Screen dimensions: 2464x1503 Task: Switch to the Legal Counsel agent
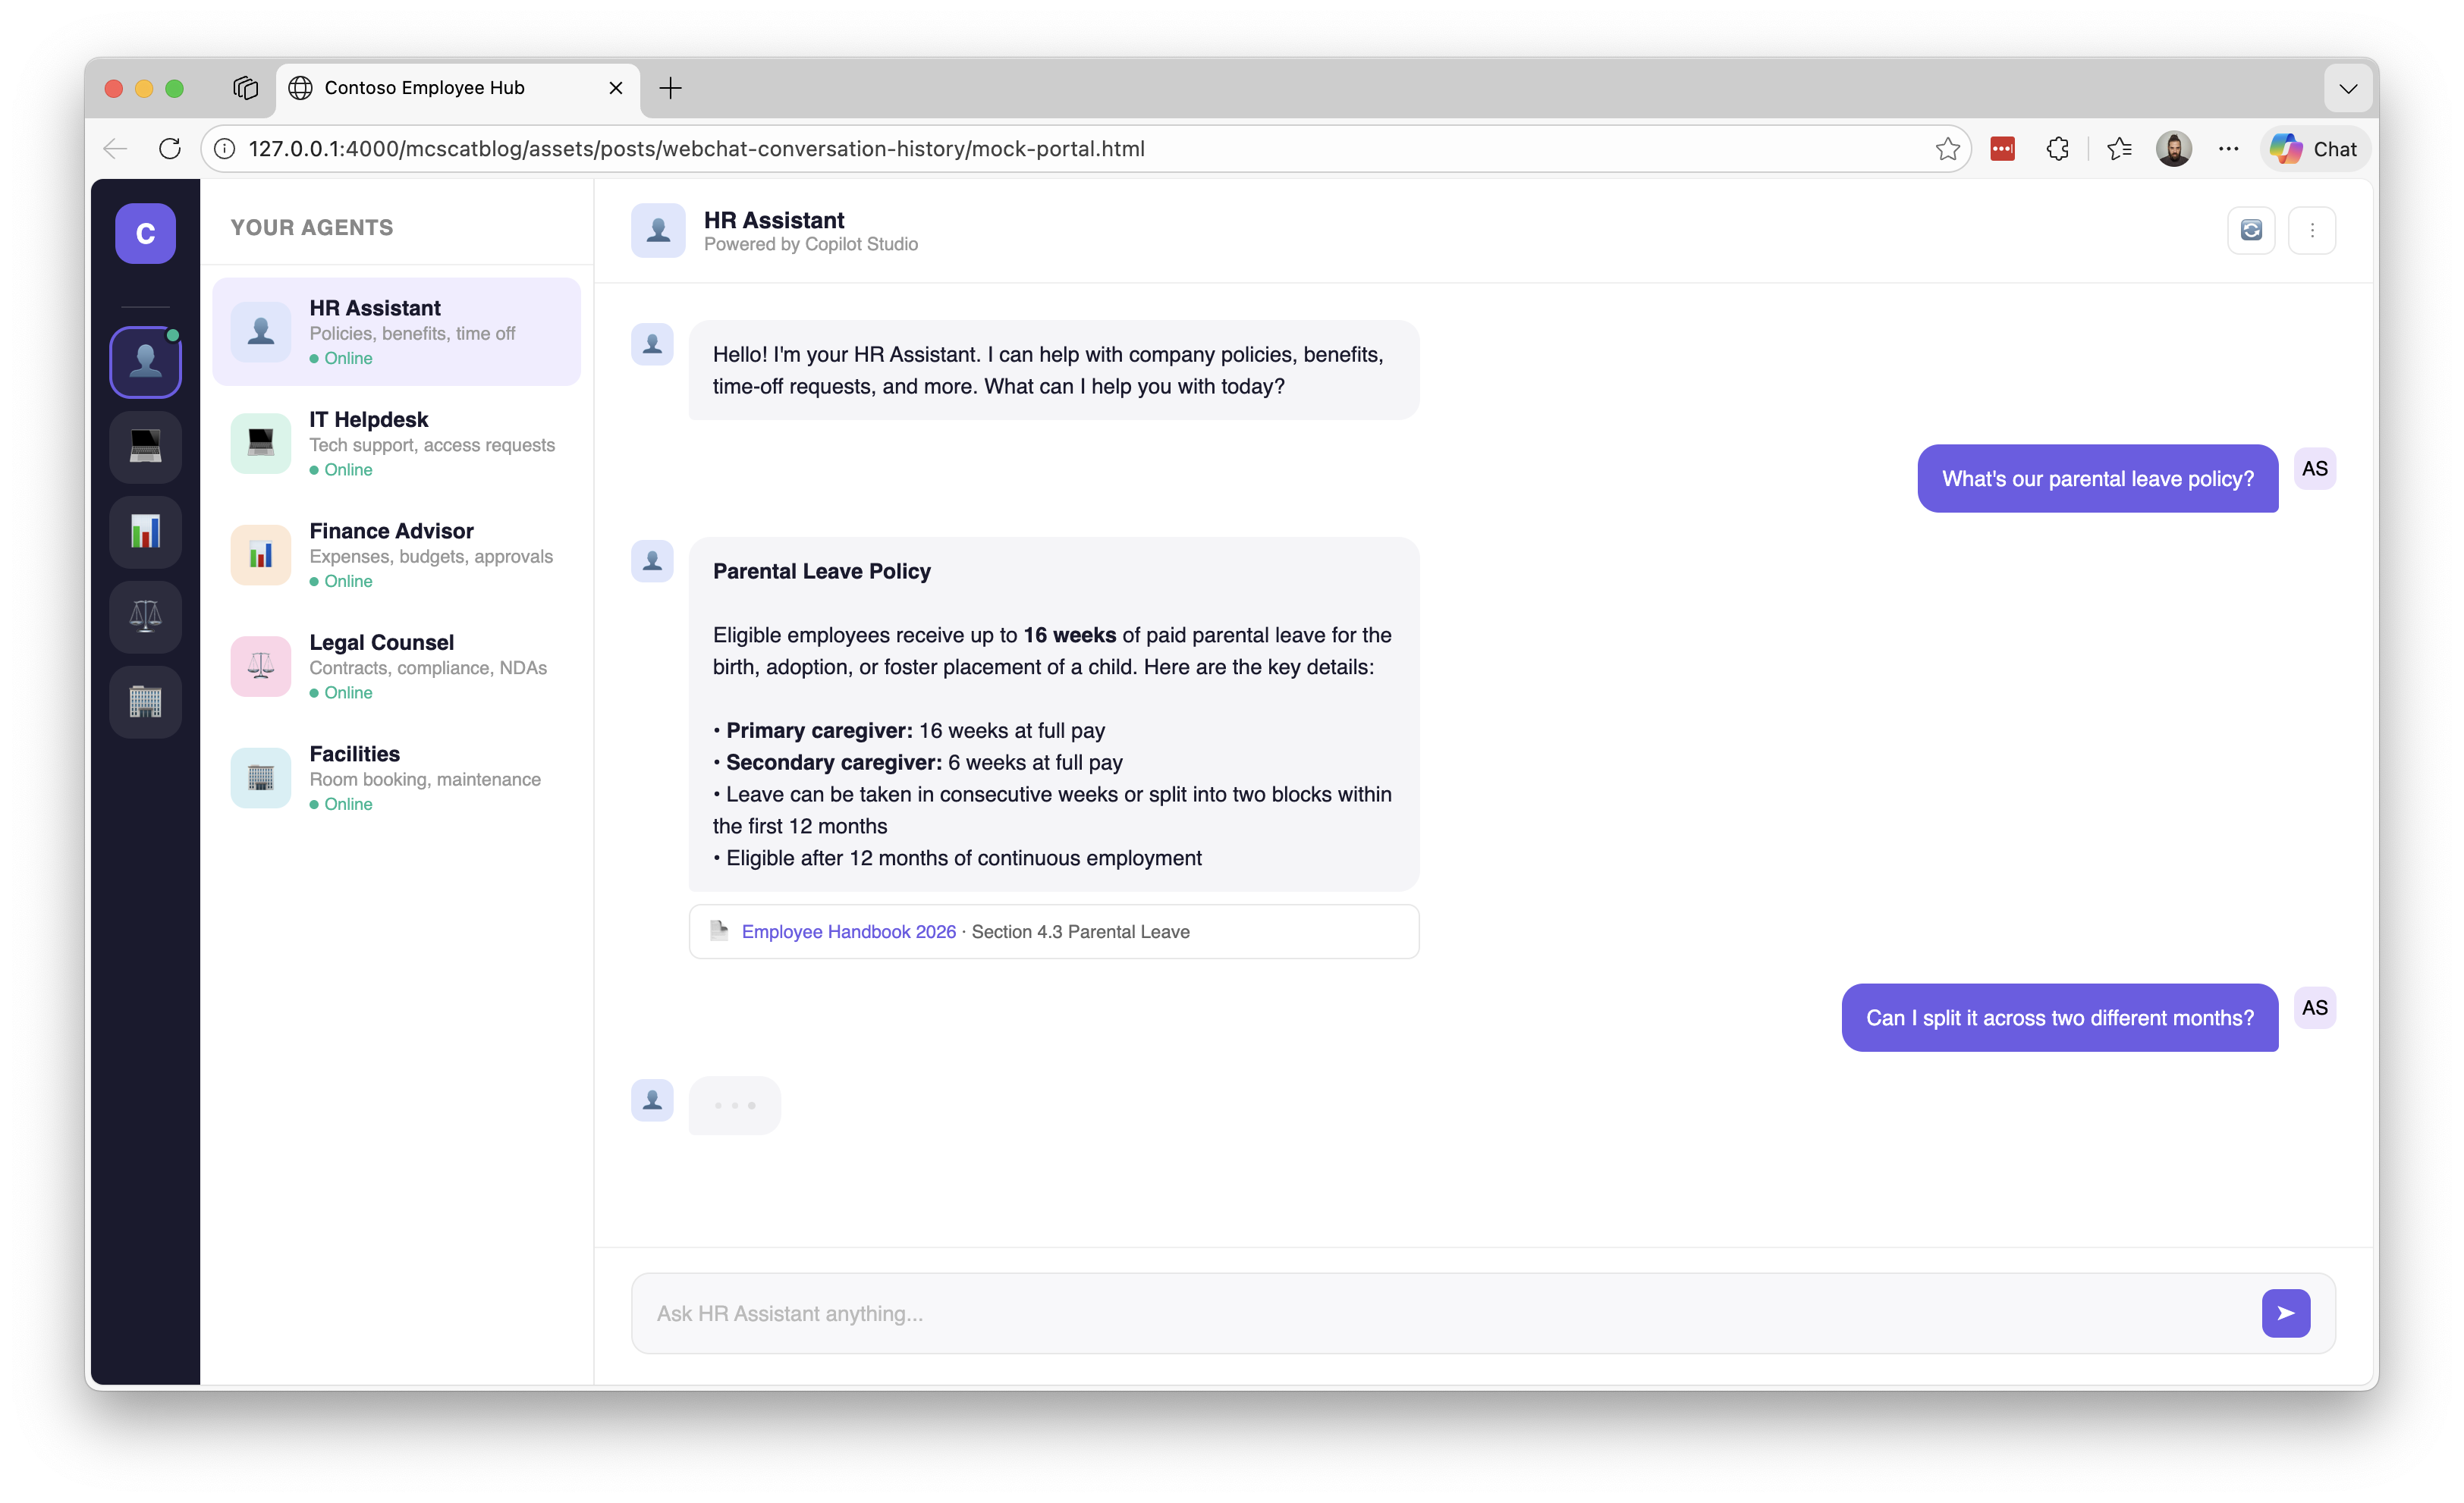[396, 667]
